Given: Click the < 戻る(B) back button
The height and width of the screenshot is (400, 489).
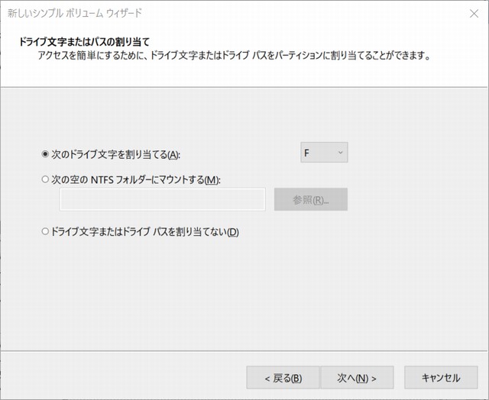Looking at the screenshot, I should point(282,378).
